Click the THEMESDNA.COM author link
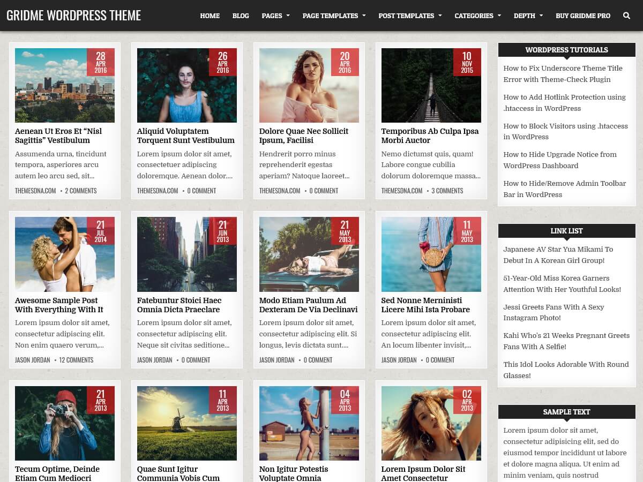The width and height of the screenshot is (643, 482). [x=35, y=190]
